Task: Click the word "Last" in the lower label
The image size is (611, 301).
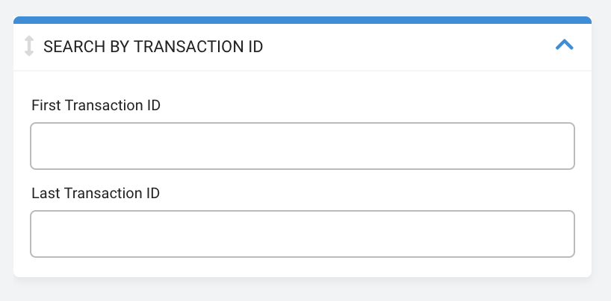Action: (46, 193)
